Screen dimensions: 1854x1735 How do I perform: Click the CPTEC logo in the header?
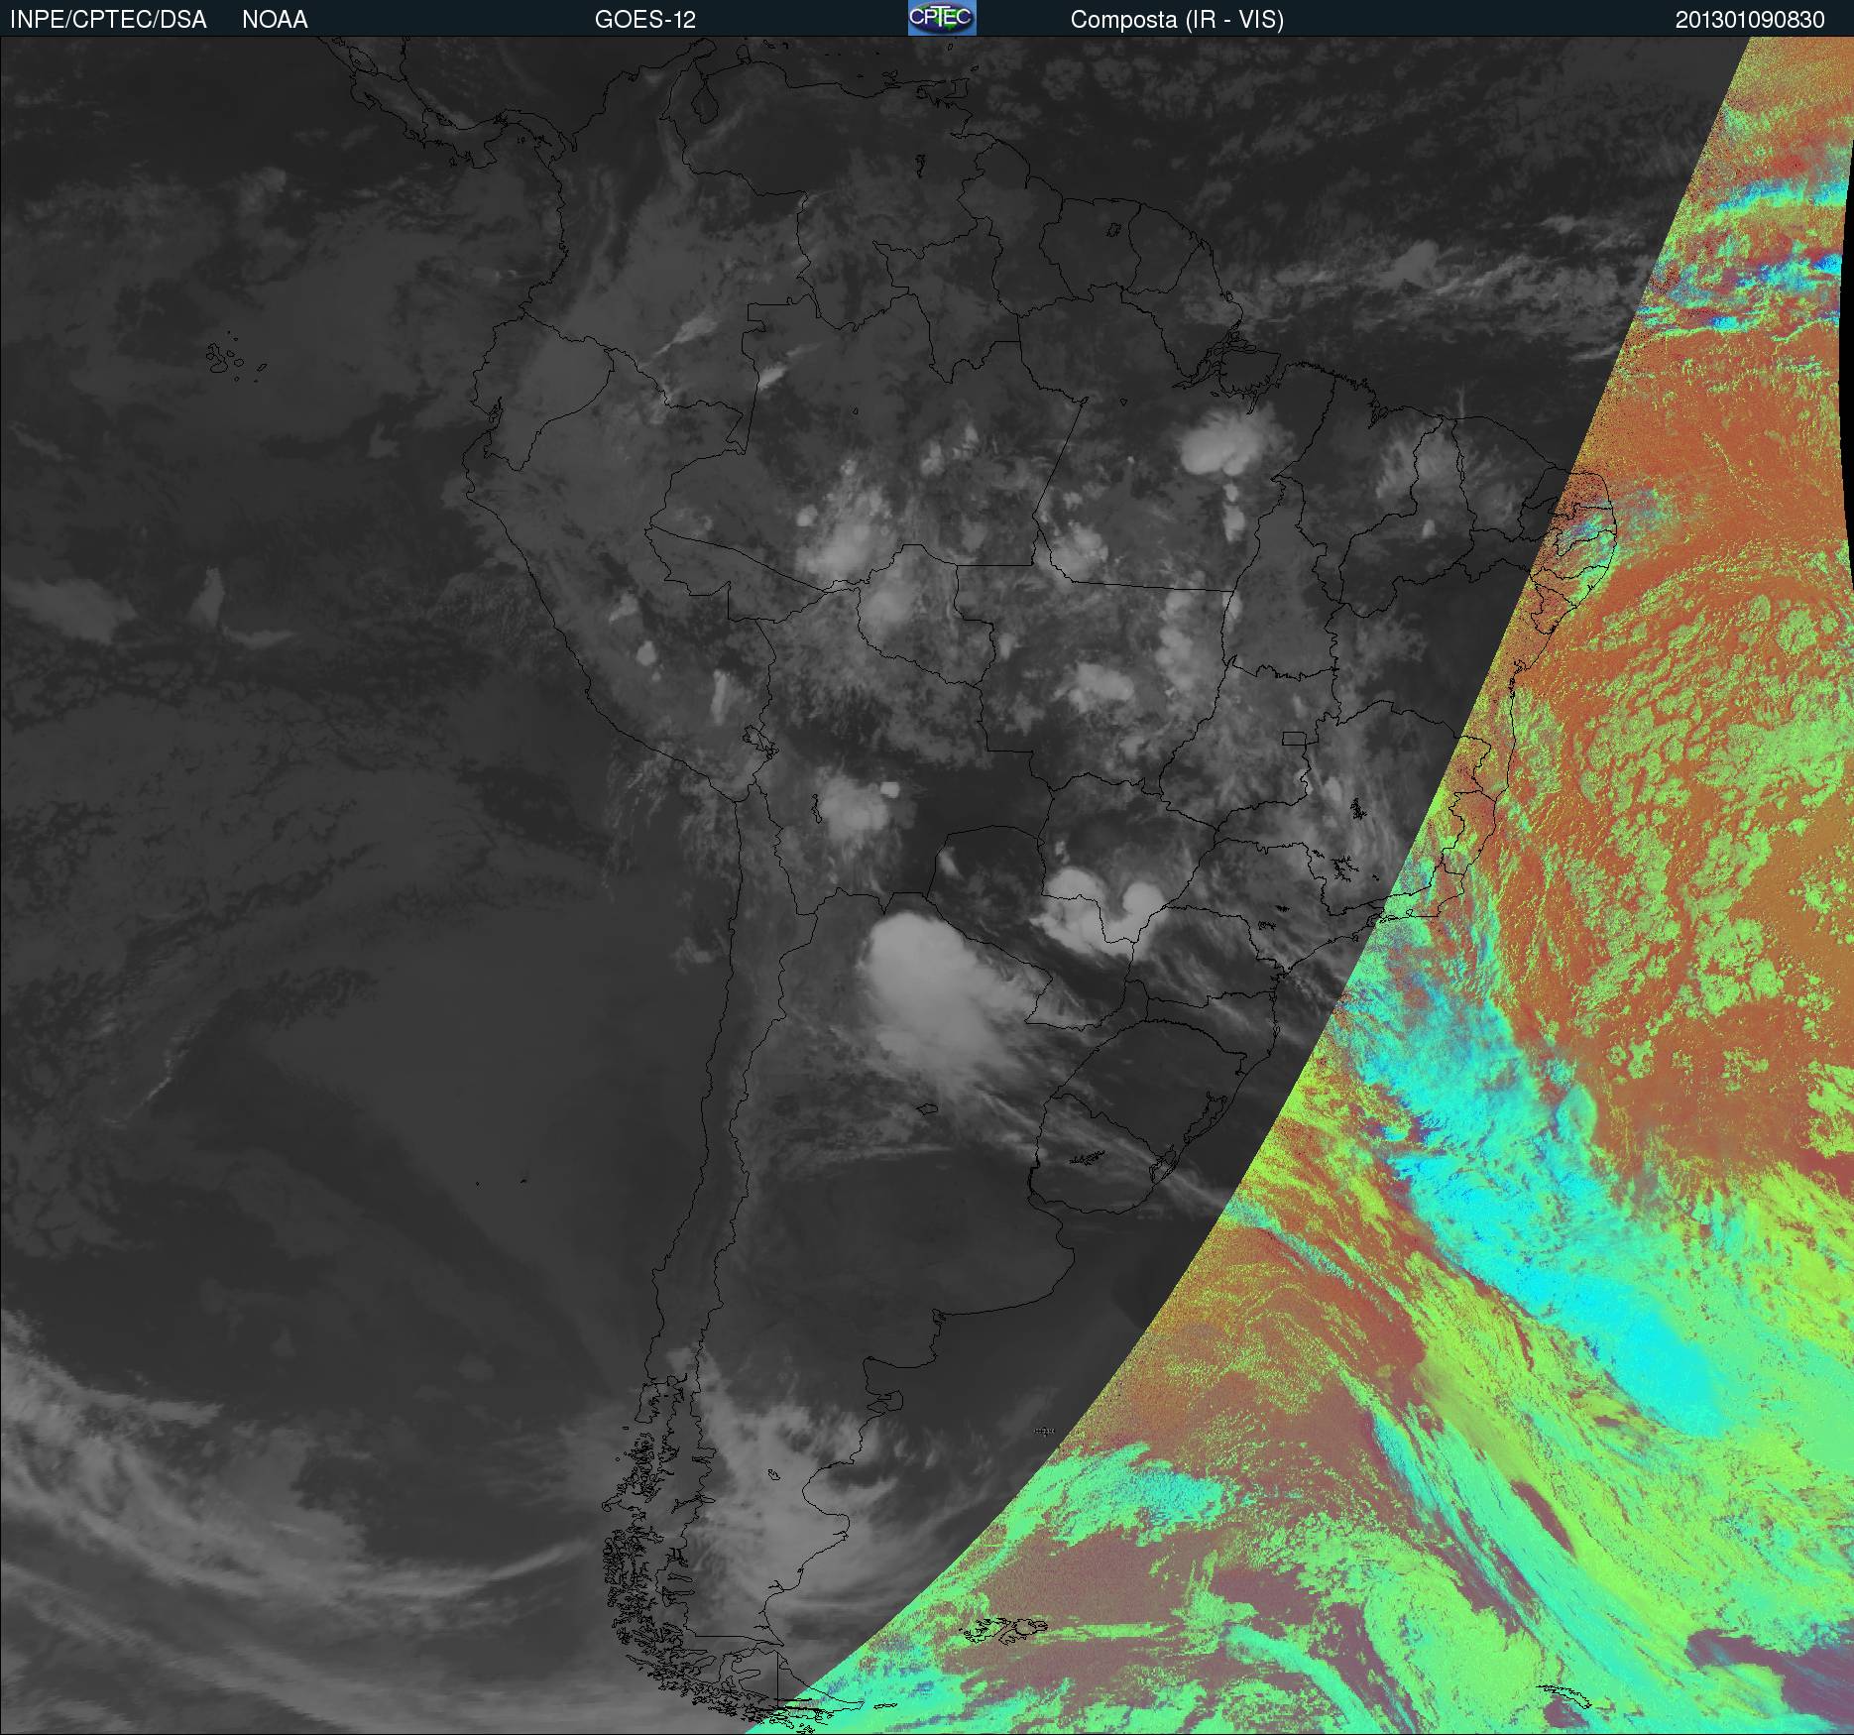coord(942,18)
